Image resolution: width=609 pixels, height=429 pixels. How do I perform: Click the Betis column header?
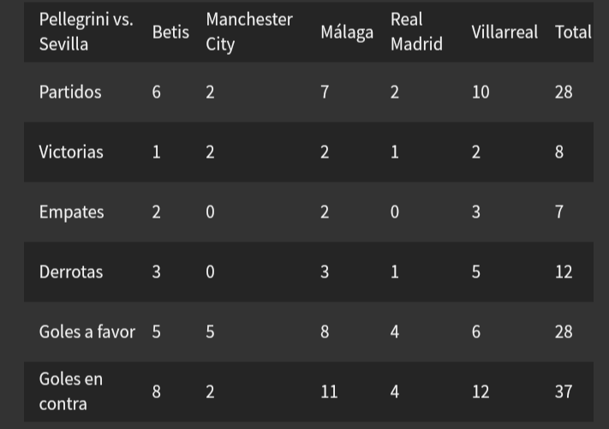click(x=170, y=33)
